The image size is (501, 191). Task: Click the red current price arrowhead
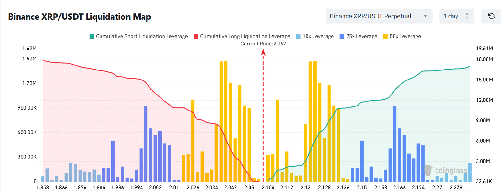click(263, 52)
